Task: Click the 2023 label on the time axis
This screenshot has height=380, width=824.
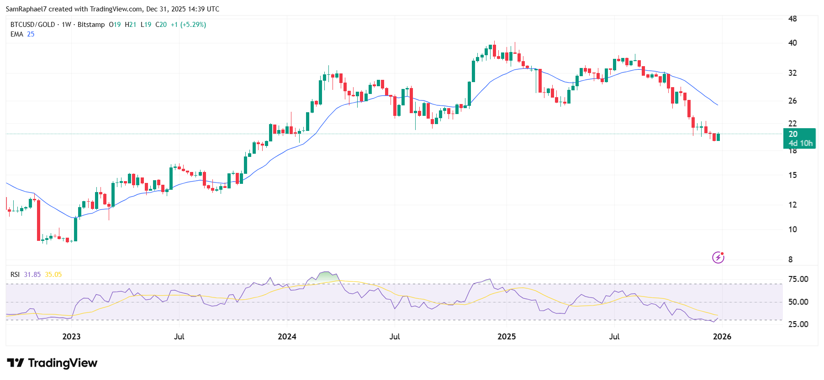Action: click(x=71, y=337)
